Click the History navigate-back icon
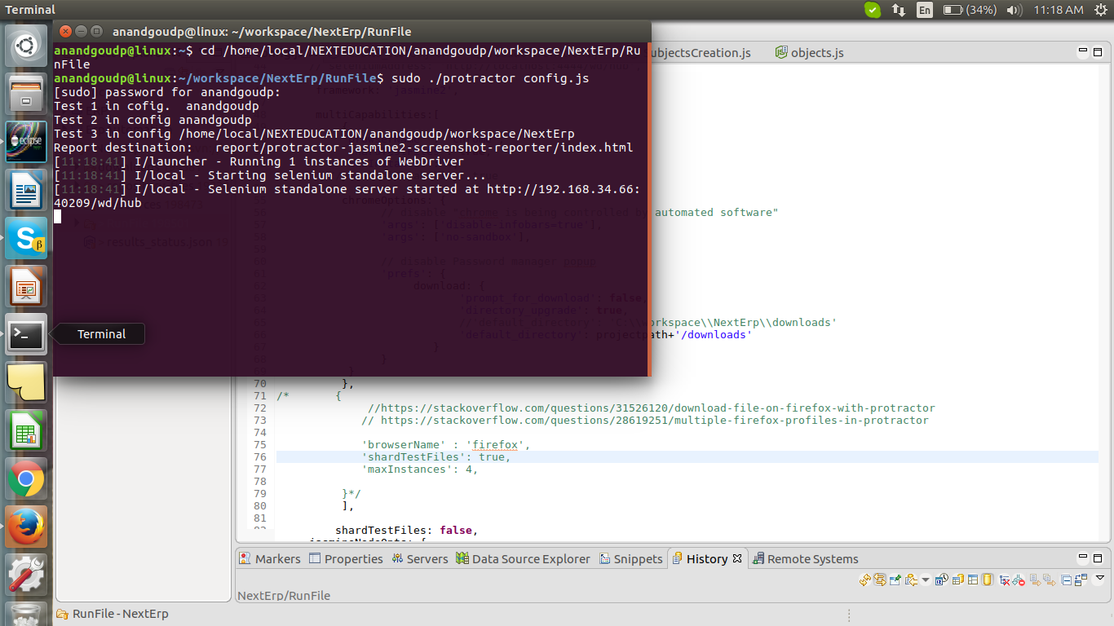Image resolution: width=1114 pixels, height=626 pixels. [x=911, y=580]
